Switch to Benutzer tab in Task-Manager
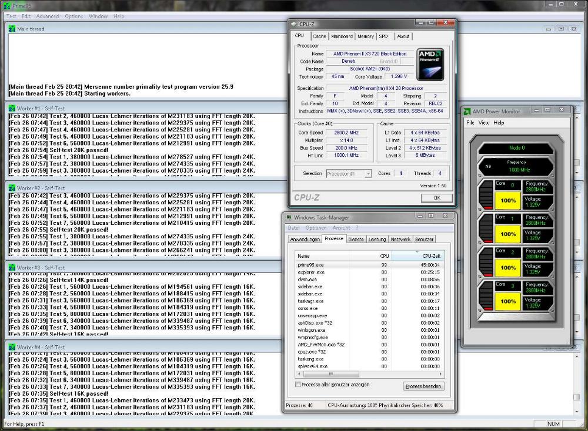 tap(424, 239)
